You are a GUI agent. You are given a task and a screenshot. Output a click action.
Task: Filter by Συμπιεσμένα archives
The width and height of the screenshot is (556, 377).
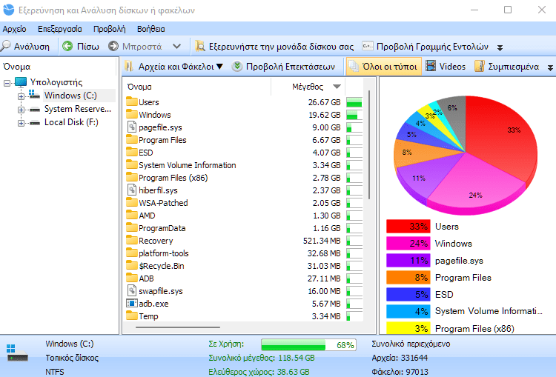[507, 66]
